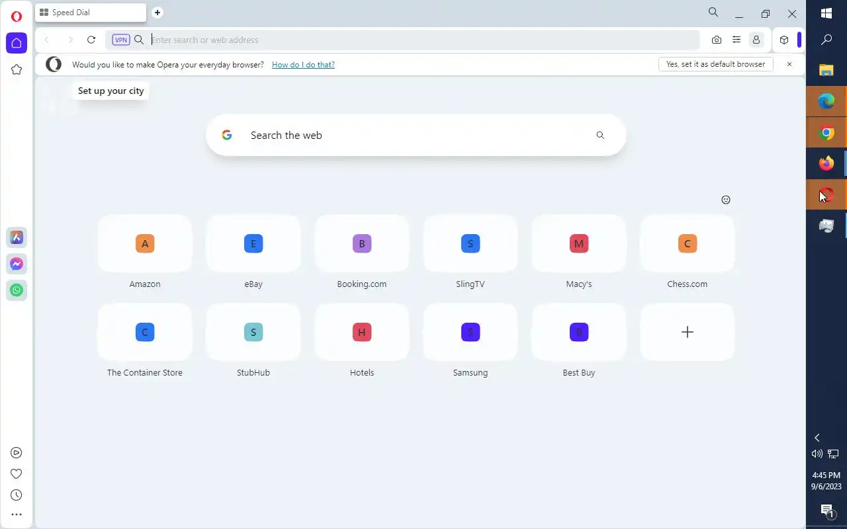Add a new tab with plus button
This screenshot has width=847, height=529.
(x=157, y=12)
